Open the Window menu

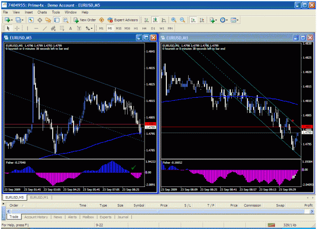click(71, 12)
